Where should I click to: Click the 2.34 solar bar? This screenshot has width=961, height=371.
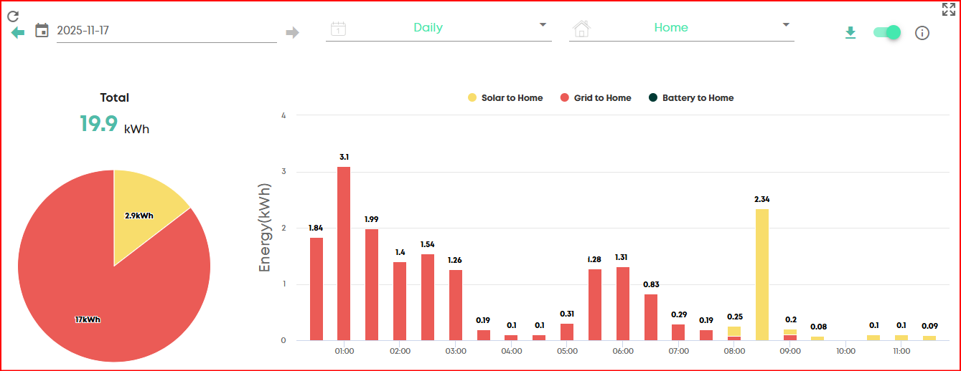[762, 274]
